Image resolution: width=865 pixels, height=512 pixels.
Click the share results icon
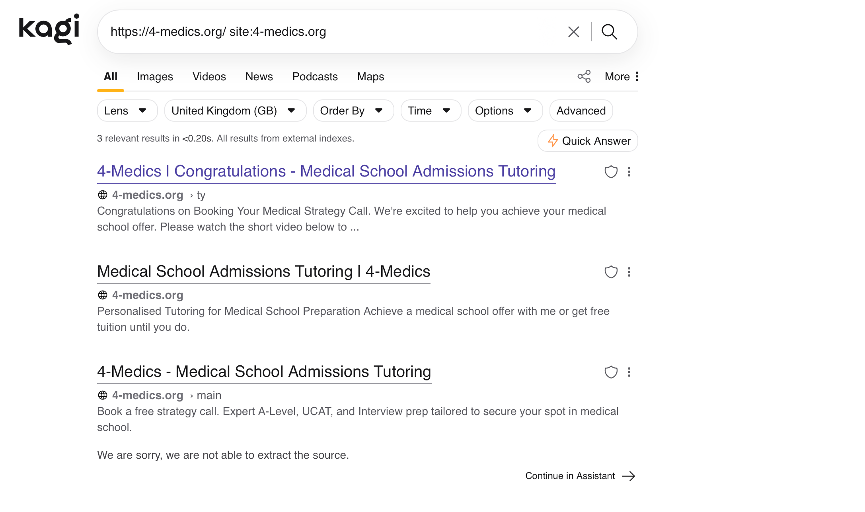[x=584, y=76]
